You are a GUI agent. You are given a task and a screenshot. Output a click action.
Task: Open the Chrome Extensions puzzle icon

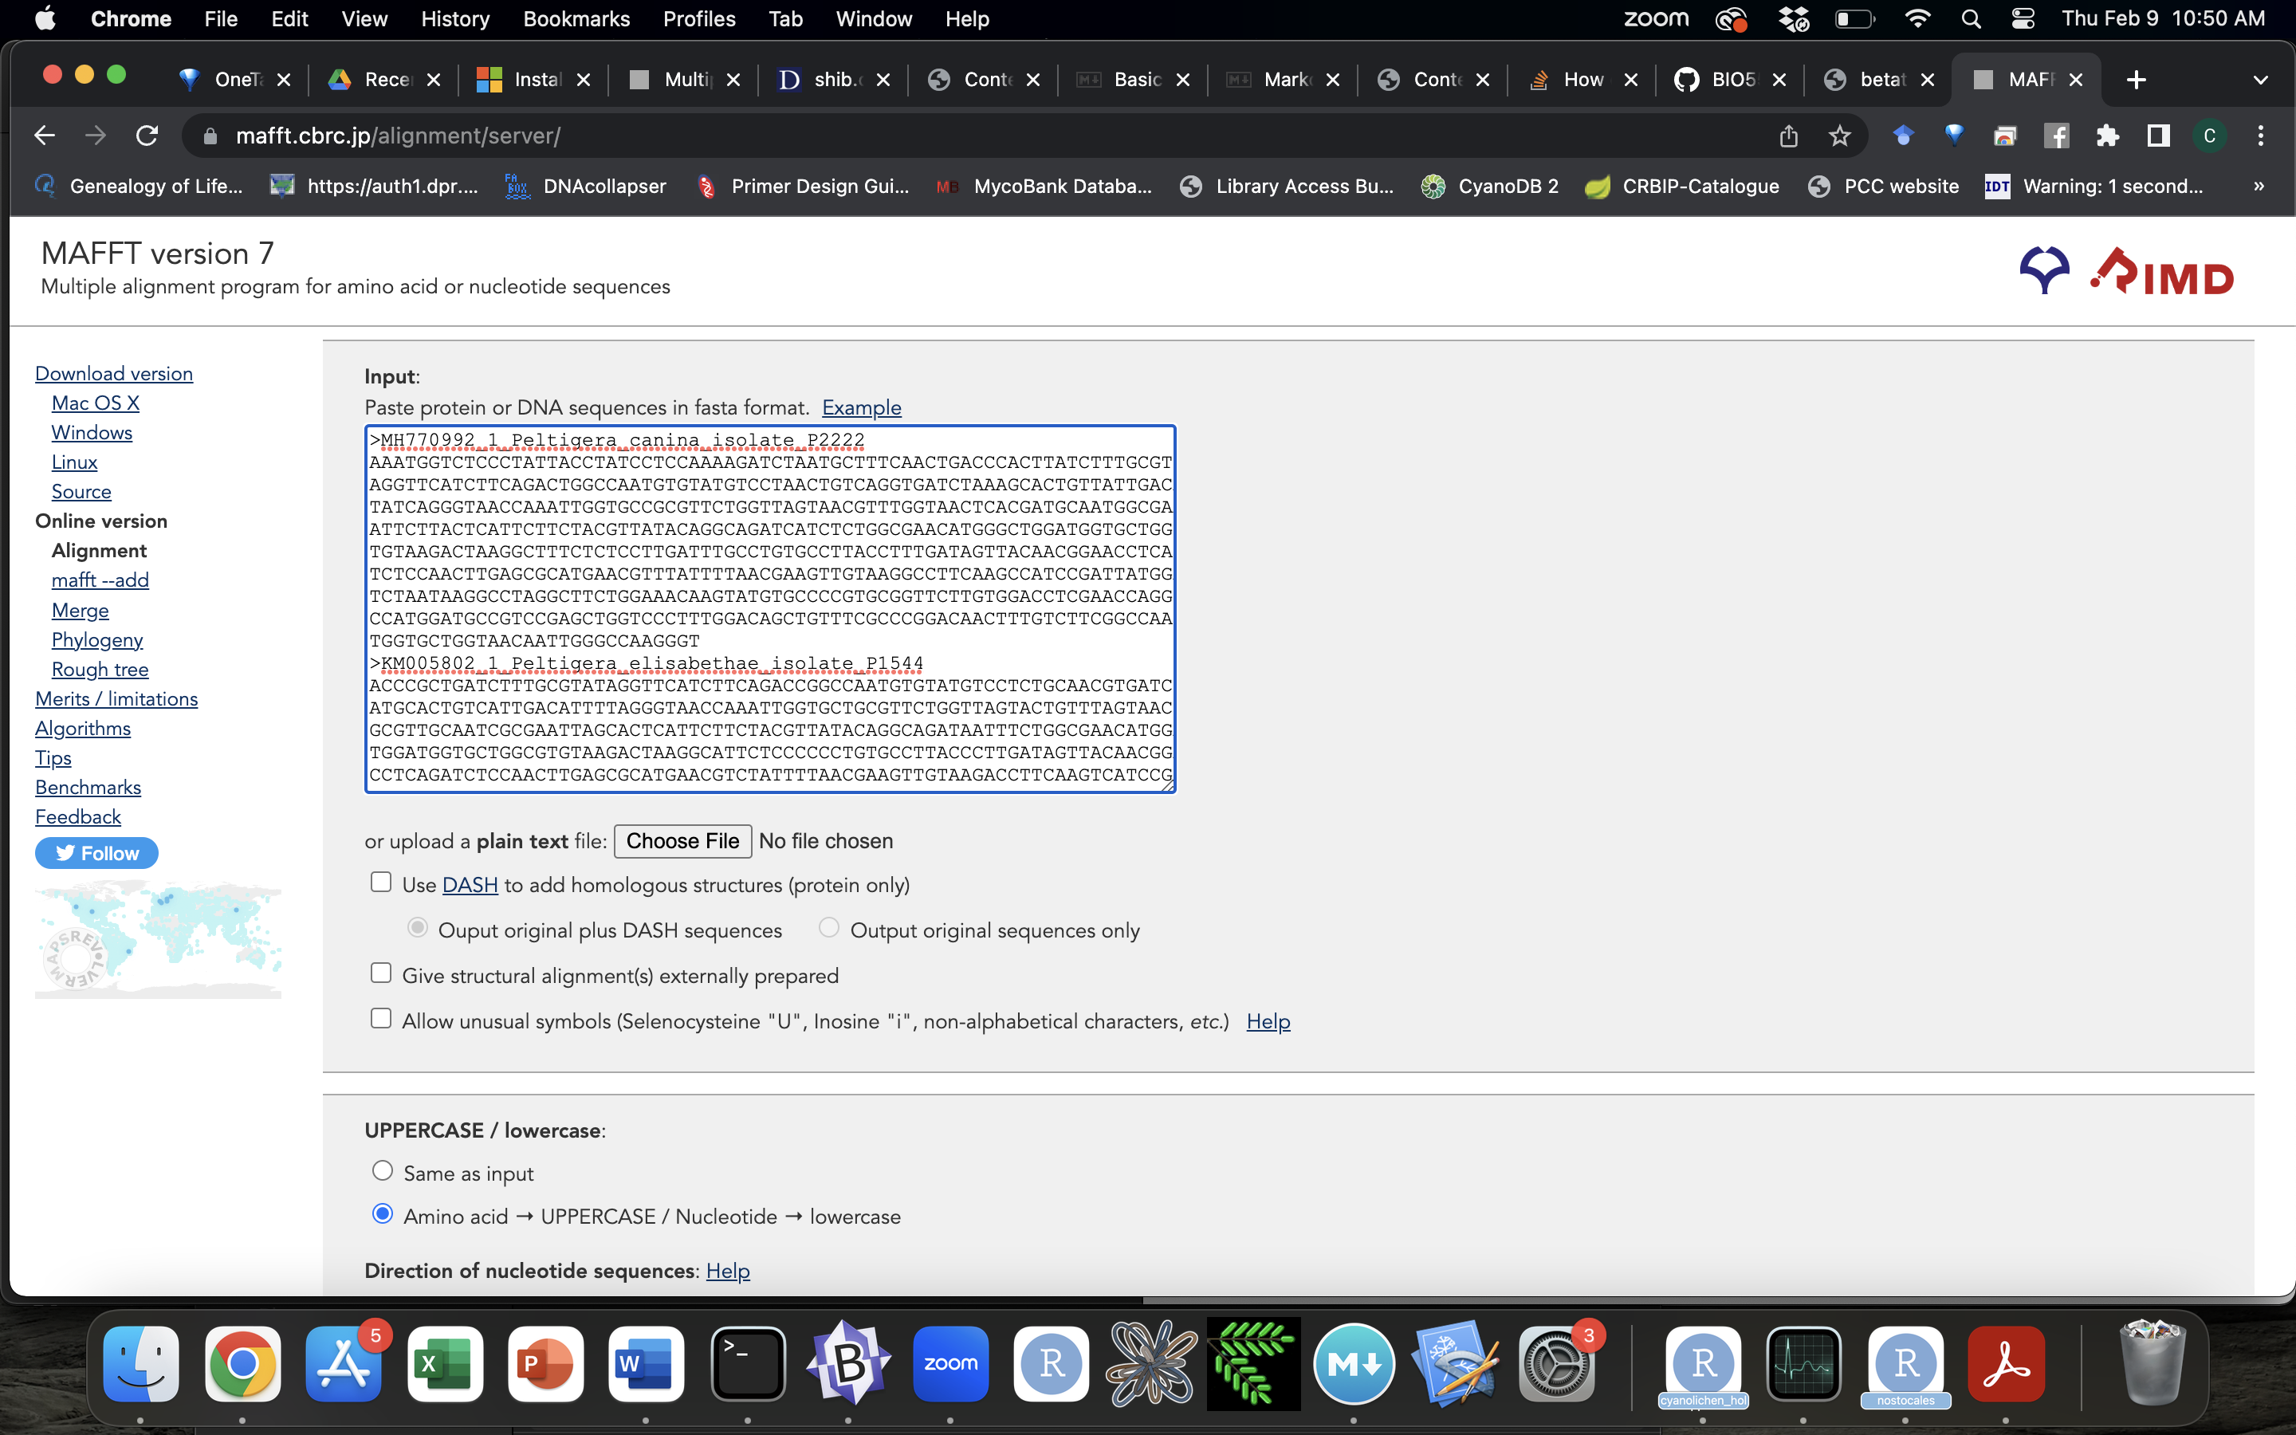click(x=2107, y=136)
